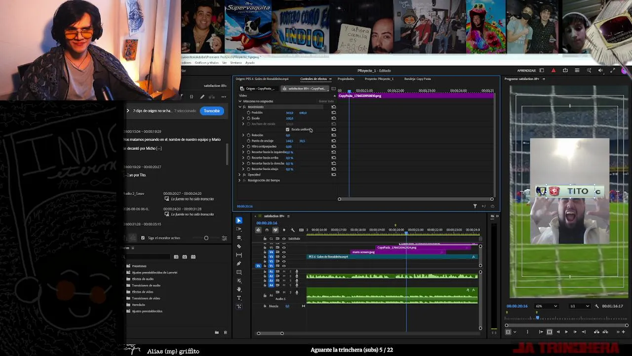
Task: Open playback resolution 1/2 dropdown
Action: click(x=580, y=306)
